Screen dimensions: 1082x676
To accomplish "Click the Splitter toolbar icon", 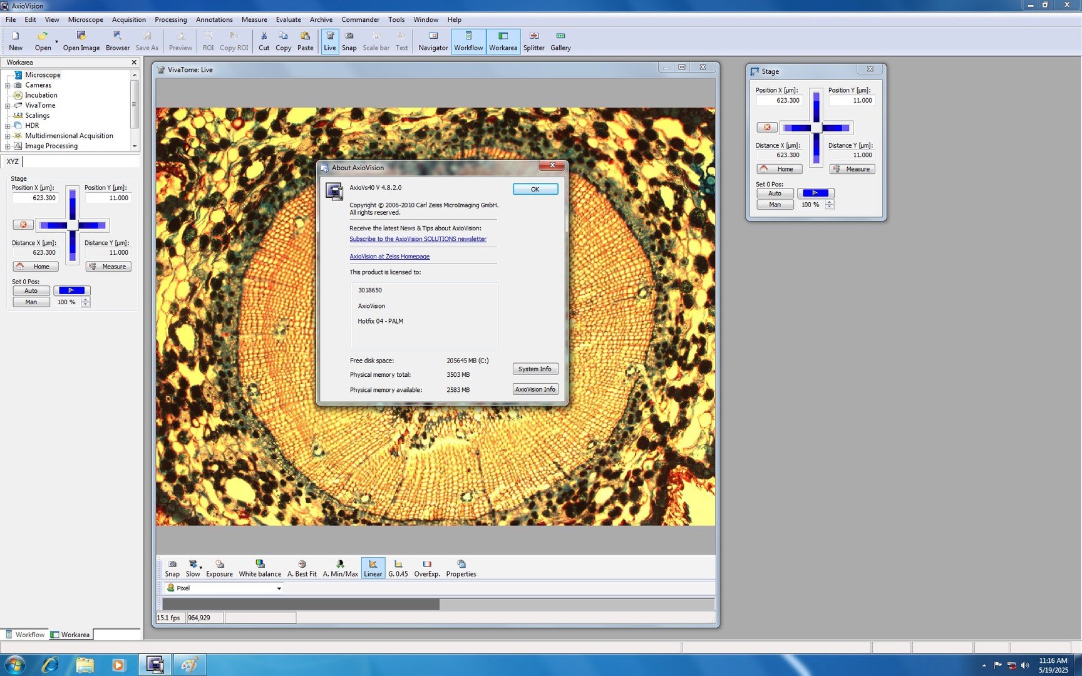I will click(x=533, y=41).
